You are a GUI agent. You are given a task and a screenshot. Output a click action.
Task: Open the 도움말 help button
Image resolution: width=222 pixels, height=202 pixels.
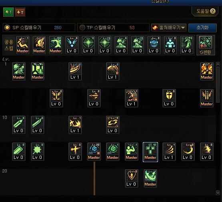click(205, 11)
